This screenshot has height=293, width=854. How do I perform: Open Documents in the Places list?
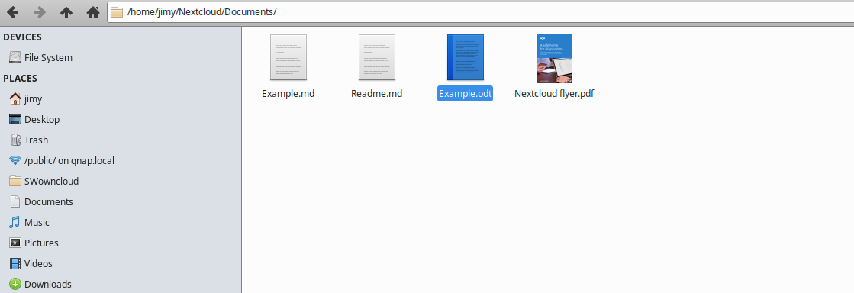[x=121, y=202]
